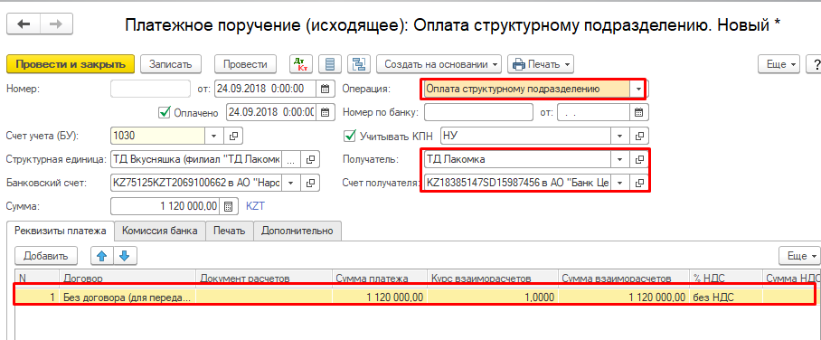Click Провести и закрыть
The height and width of the screenshot is (340, 821).
point(71,64)
